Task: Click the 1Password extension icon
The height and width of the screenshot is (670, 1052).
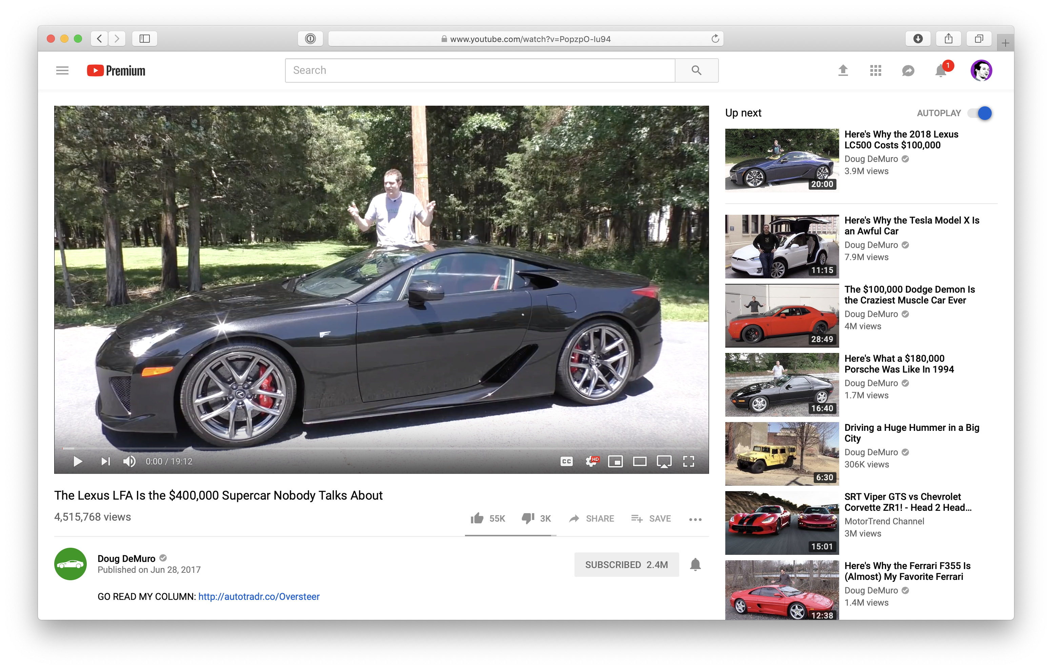Action: tap(311, 38)
